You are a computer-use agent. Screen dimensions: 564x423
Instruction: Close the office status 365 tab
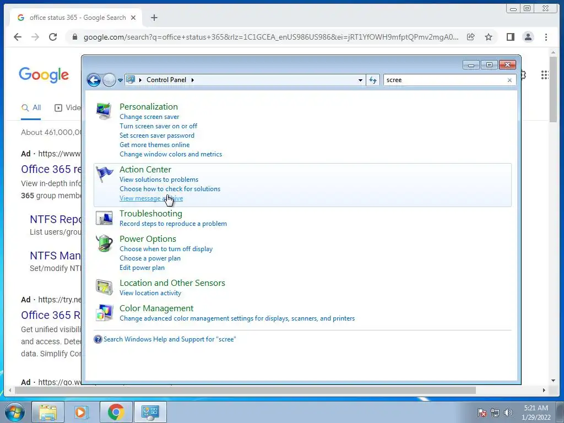(133, 18)
